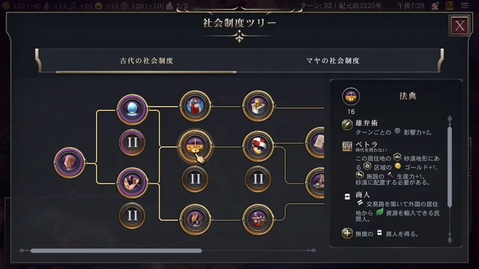Open tier II mastery under scales civic
The width and height of the screenshot is (479, 269).
195,179
